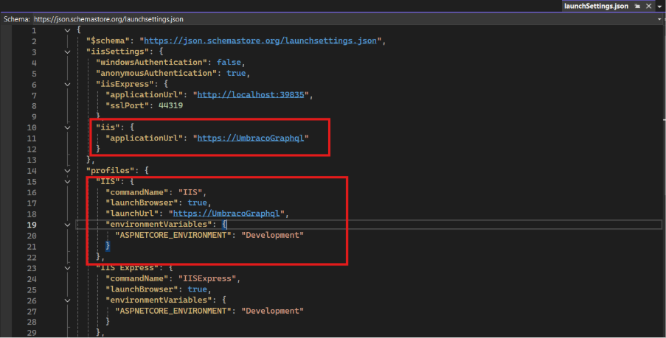Follow the applicationUrl UmbracoGraphql link on line 11
666x338 pixels.
pyautogui.click(x=250, y=138)
